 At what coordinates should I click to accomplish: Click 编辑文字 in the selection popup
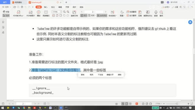[x=110, y=75]
